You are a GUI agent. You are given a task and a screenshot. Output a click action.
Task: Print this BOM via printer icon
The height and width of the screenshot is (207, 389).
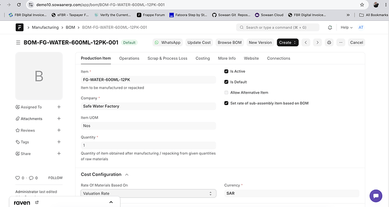pos(329,42)
